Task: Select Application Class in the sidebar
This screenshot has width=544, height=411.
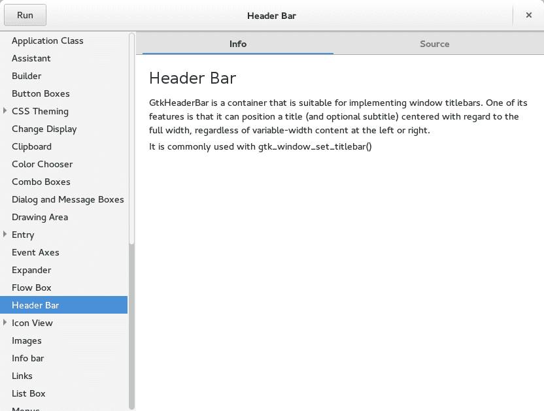Action: (48, 41)
